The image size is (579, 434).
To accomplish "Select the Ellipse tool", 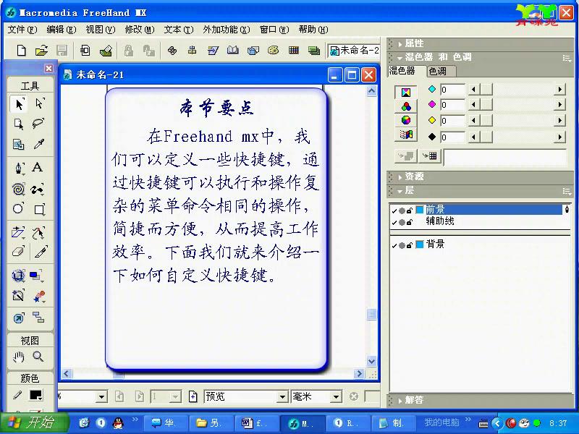I will tap(18, 209).
